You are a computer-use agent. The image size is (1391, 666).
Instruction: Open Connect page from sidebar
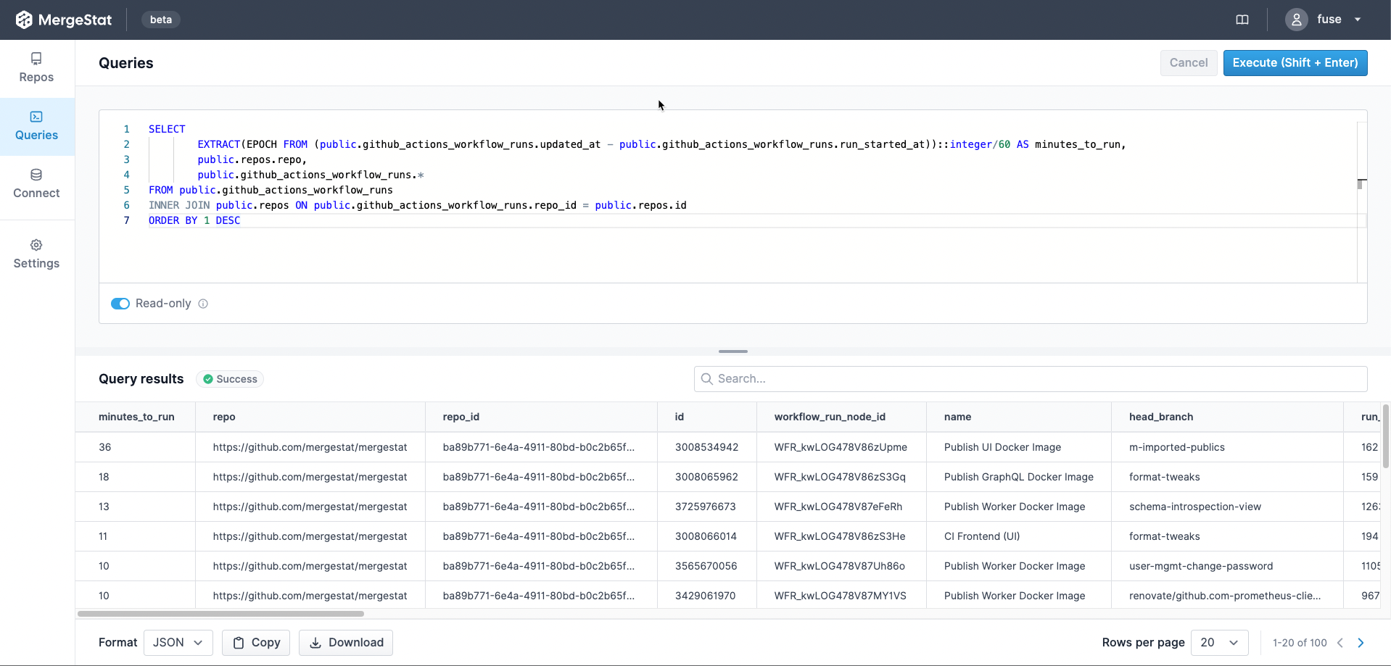(36, 184)
